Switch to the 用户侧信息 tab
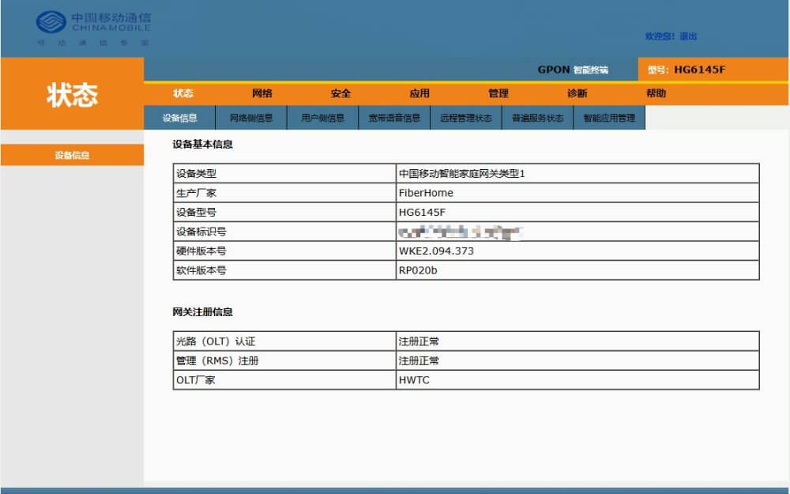790x494 pixels. point(322,118)
